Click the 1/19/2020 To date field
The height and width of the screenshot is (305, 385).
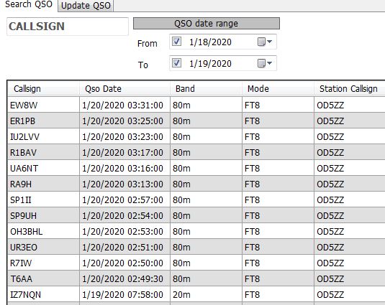pyautogui.click(x=210, y=64)
